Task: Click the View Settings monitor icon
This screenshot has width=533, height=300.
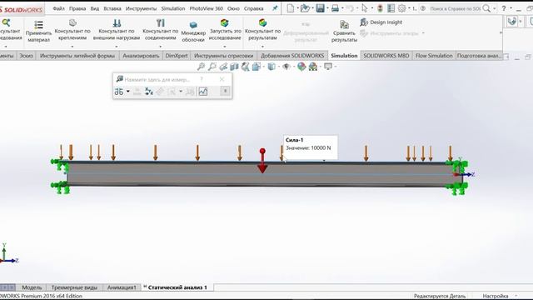Action: click(327, 67)
